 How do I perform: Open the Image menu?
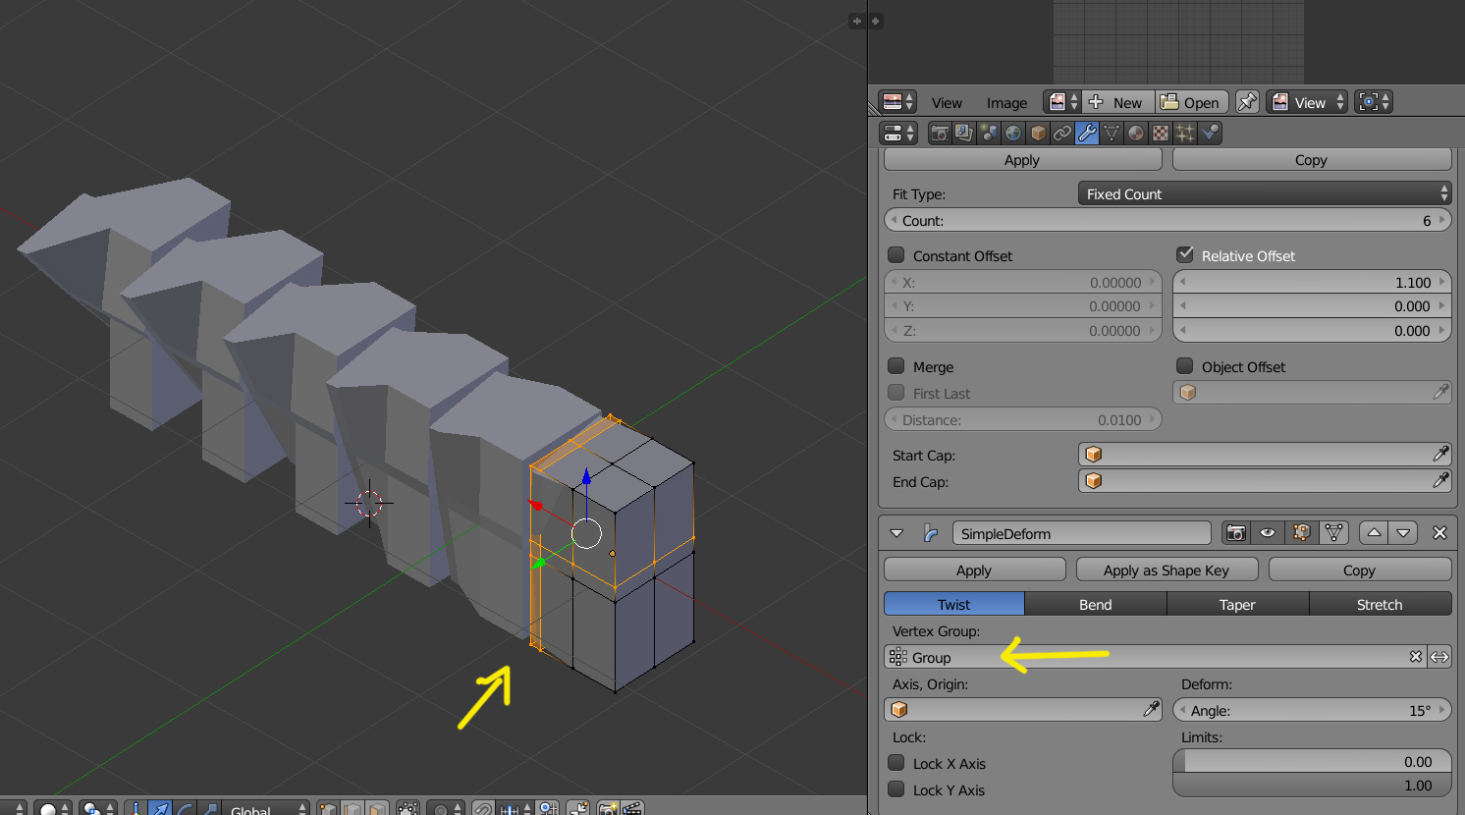1006,102
